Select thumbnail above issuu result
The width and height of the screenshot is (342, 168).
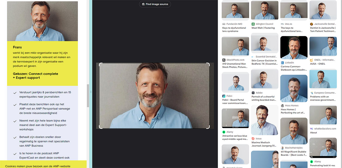coord(264,120)
